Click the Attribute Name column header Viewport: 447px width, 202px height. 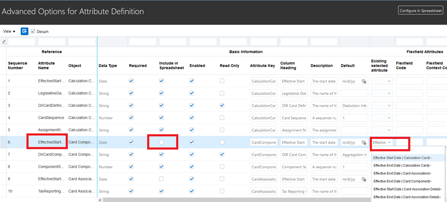[46, 66]
